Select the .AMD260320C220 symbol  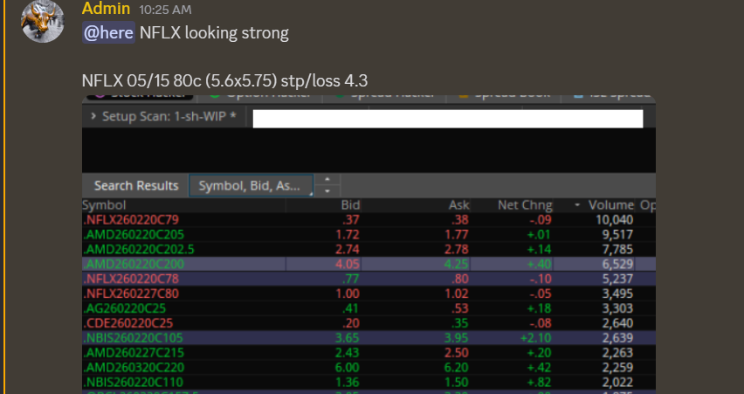(134, 368)
